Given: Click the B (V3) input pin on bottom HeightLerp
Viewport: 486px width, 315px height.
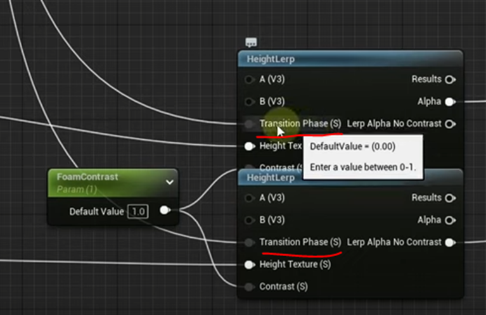Looking at the screenshot, I should point(249,220).
